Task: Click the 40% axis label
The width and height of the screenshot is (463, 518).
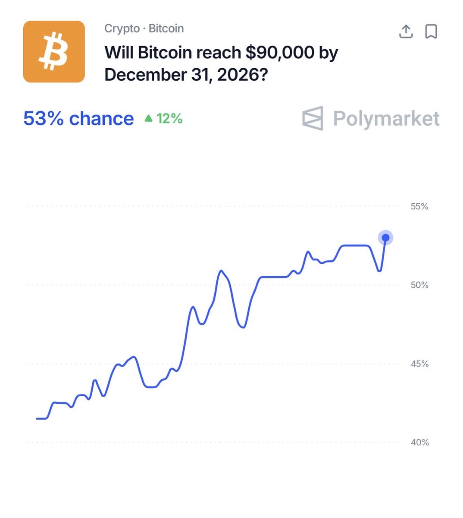Action: click(x=419, y=442)
